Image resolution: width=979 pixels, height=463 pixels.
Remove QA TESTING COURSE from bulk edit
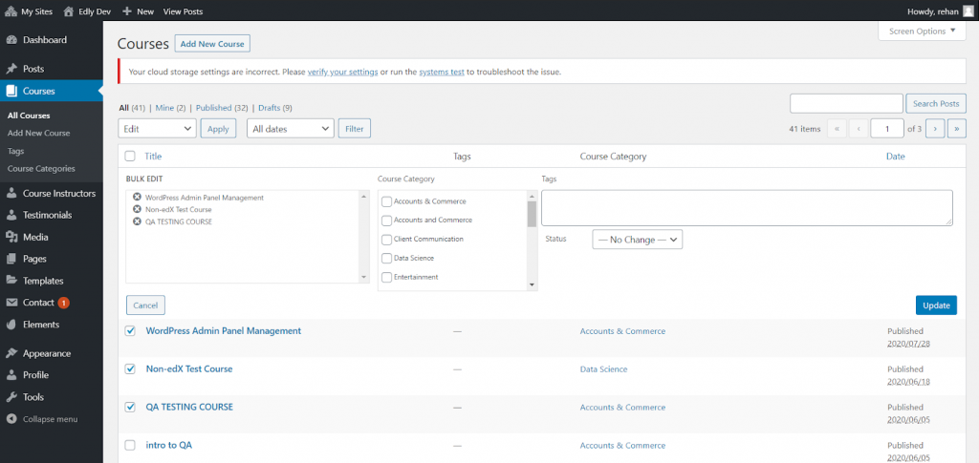[137, 221]
